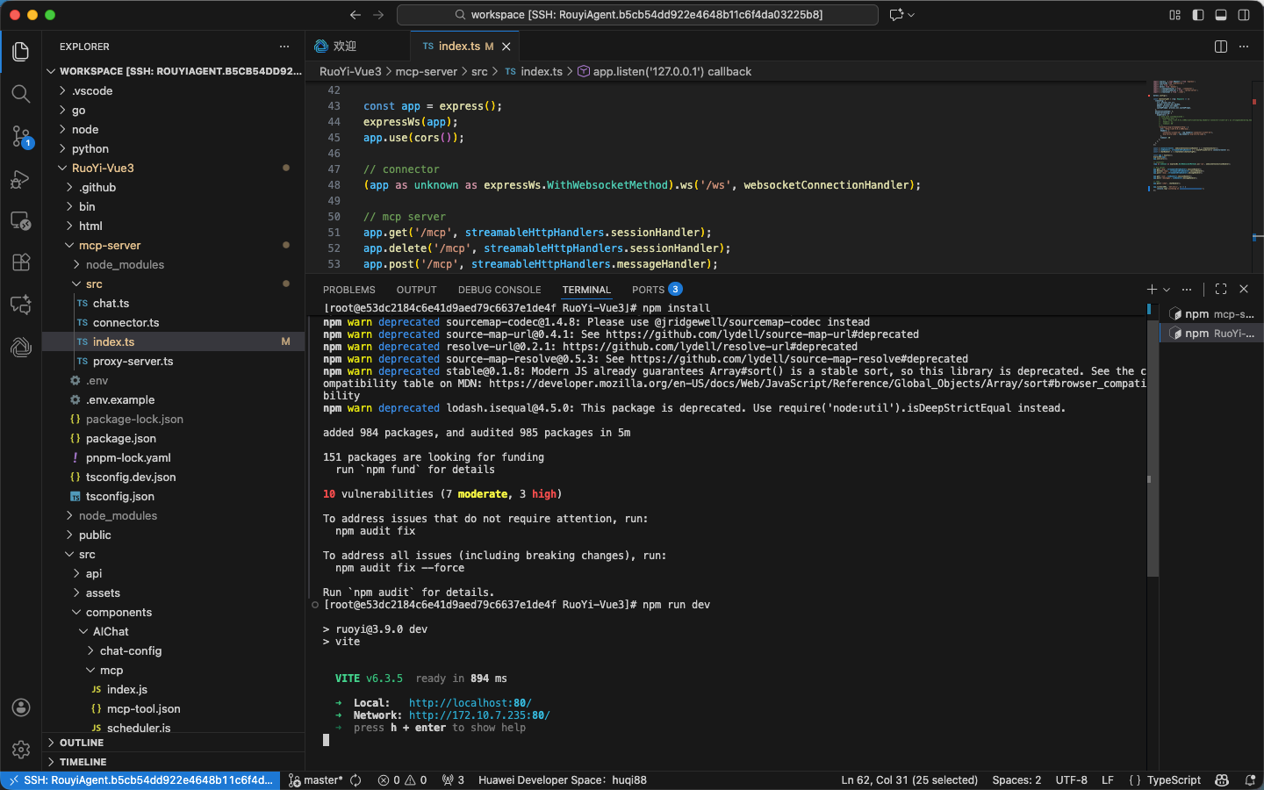Open the Run and Debug view
Screen dimensions: 1264x790
[x=21, y=179]
